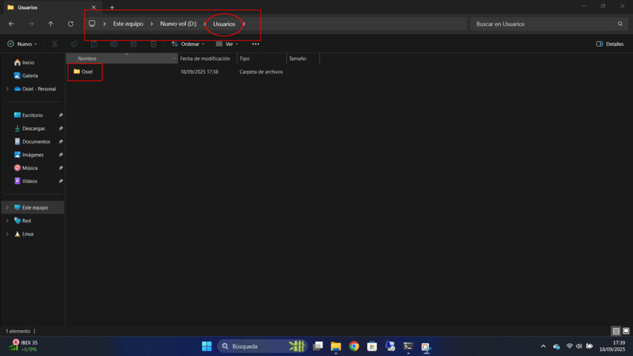Click the new tab plus button
Viewport: 633px width, 356px height.
pyautogui.click(x=112, y=7)
